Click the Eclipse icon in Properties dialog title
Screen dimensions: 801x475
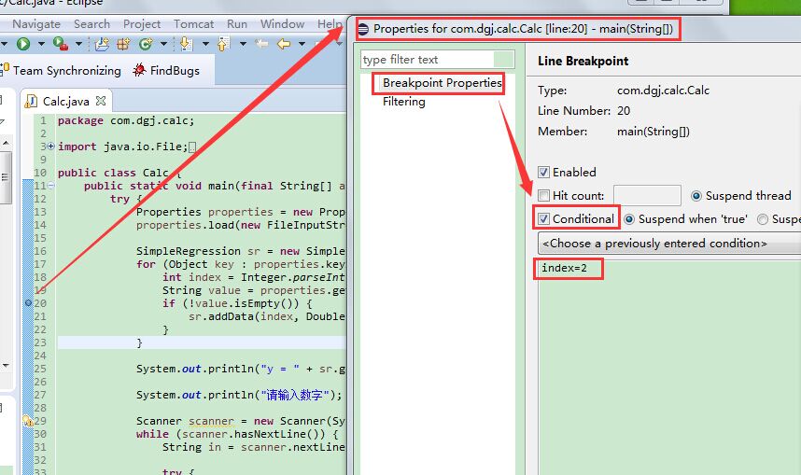coord(363,29)
